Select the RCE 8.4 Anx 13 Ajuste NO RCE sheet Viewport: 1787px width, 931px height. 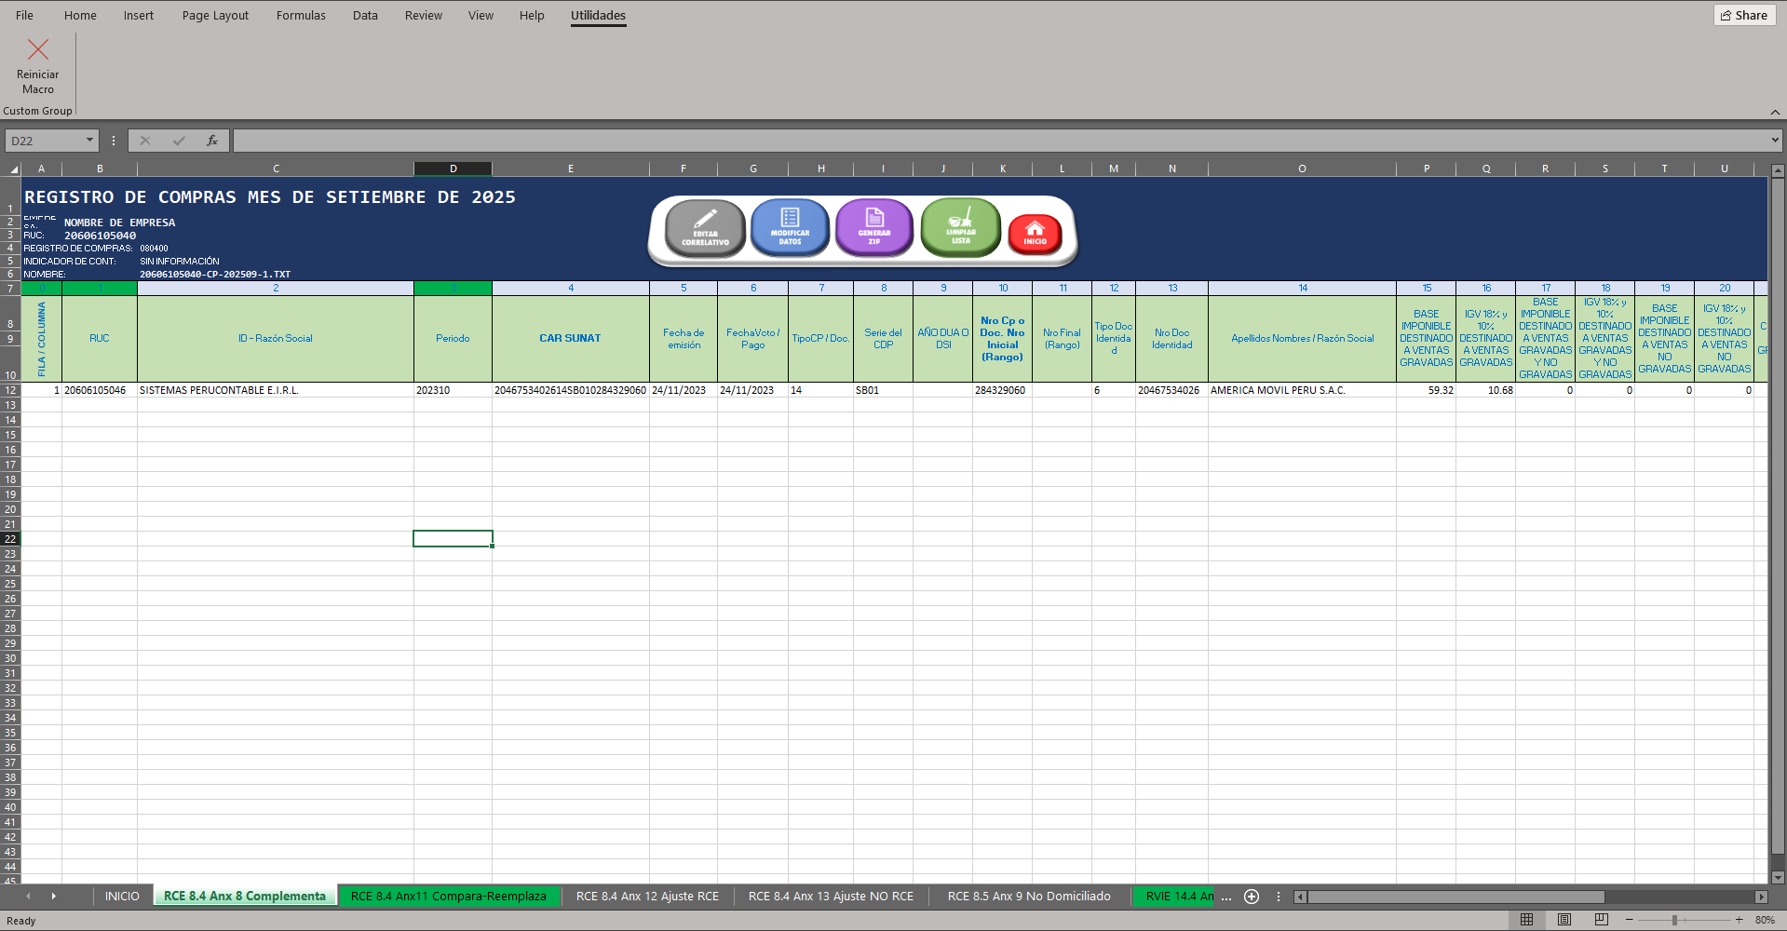point(831,896)
